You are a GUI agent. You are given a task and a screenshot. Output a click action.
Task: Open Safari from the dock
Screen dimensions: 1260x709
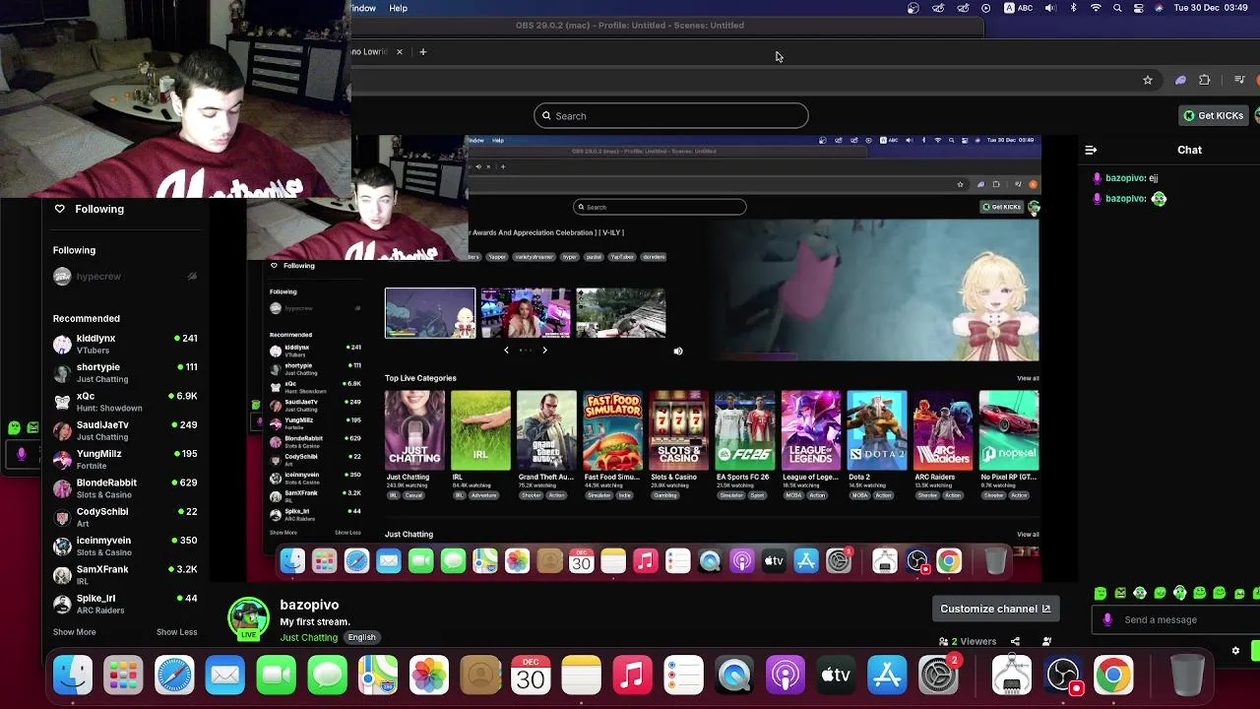click(x=174, y=676)
